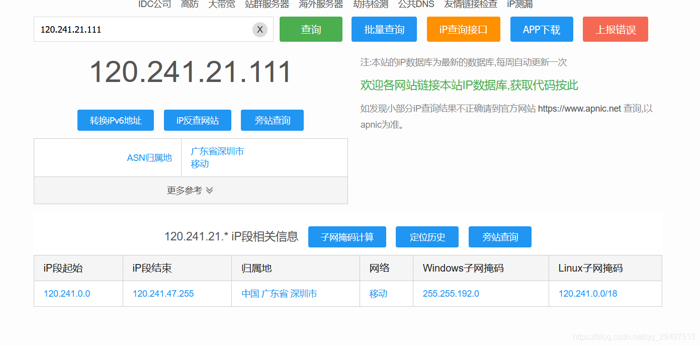Click the 120.241.21.* iP段相关信息 title

pyautogui.click(x=231, y=236)
